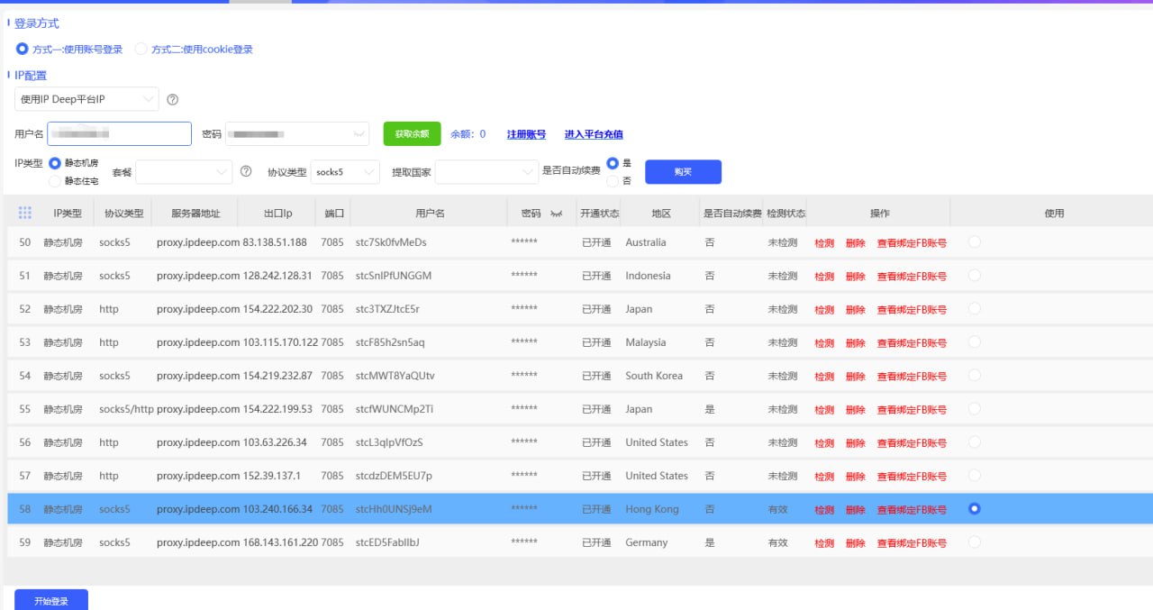Open the 使用IP Deep平台IP selector
Image resolution: width=1153 pixels, height=610 pixels.
point(86,99)
